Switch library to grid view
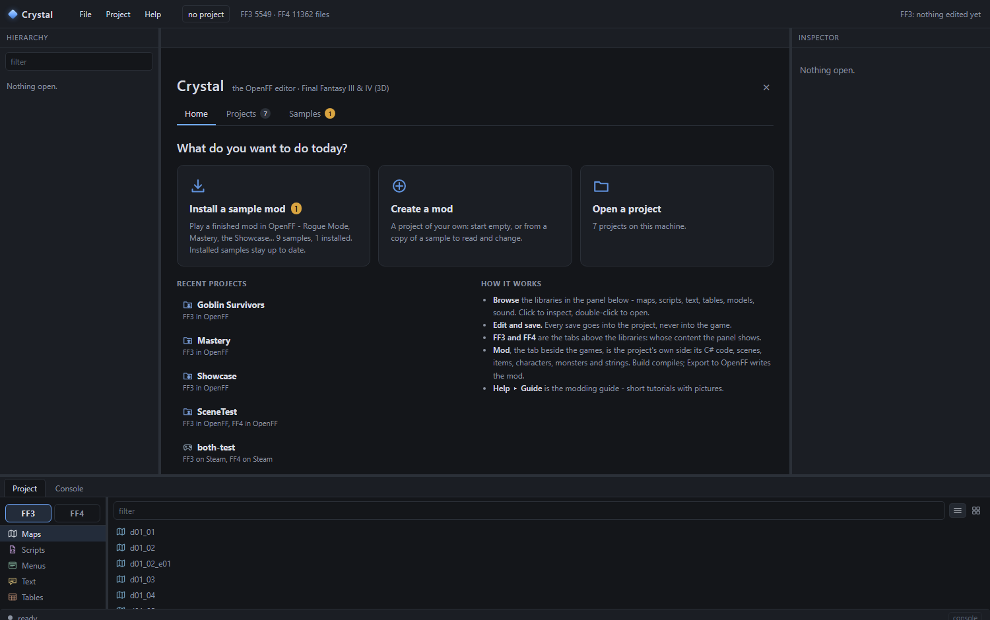Viewport: 990px width, 620px height. click(x=976, y=511)
